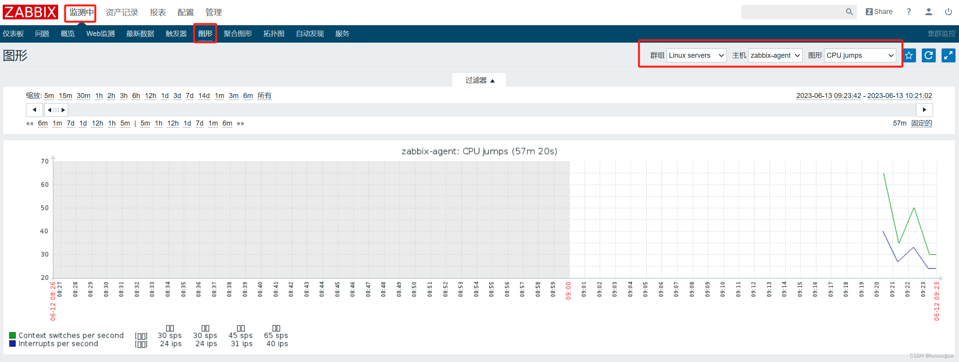Screen dimensions: 959x362
Task: Click the 40 ips legend value
Action: tap(277, 344)
